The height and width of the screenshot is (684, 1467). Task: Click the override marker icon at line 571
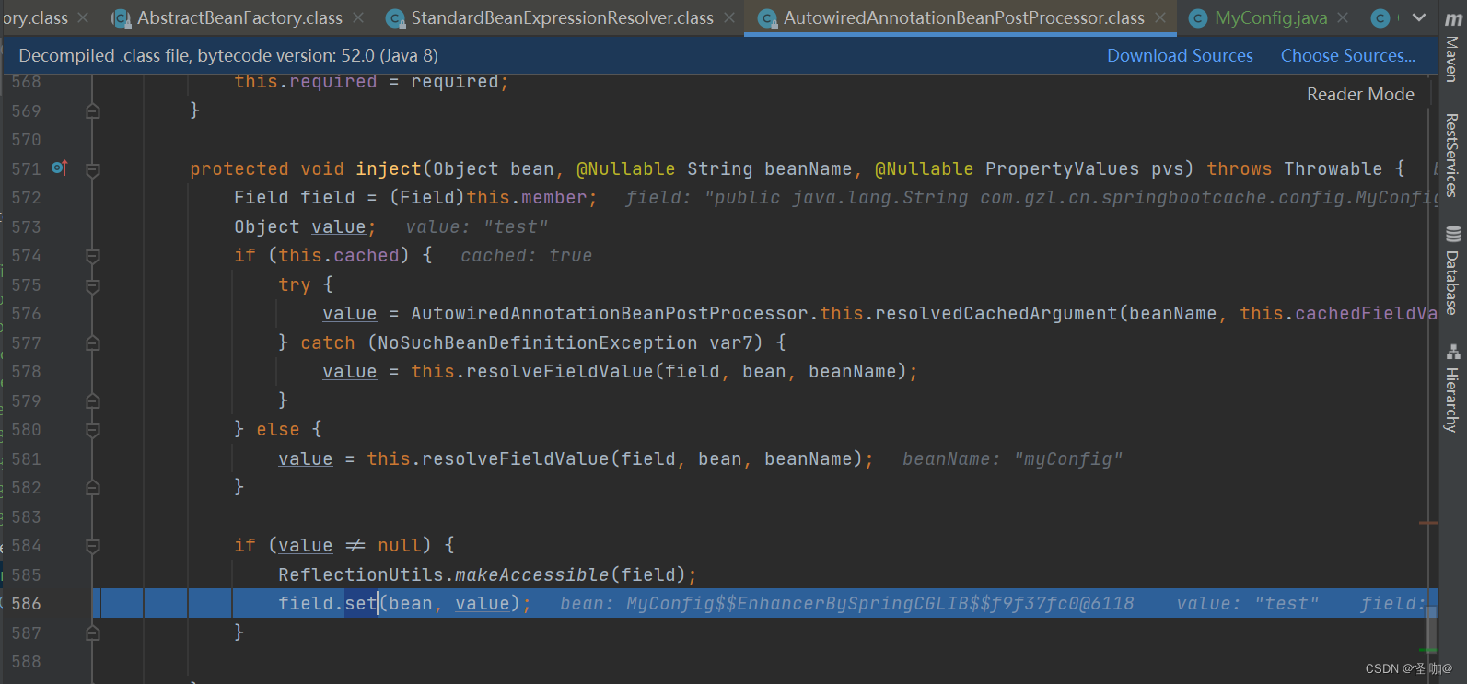coord(59,168)
